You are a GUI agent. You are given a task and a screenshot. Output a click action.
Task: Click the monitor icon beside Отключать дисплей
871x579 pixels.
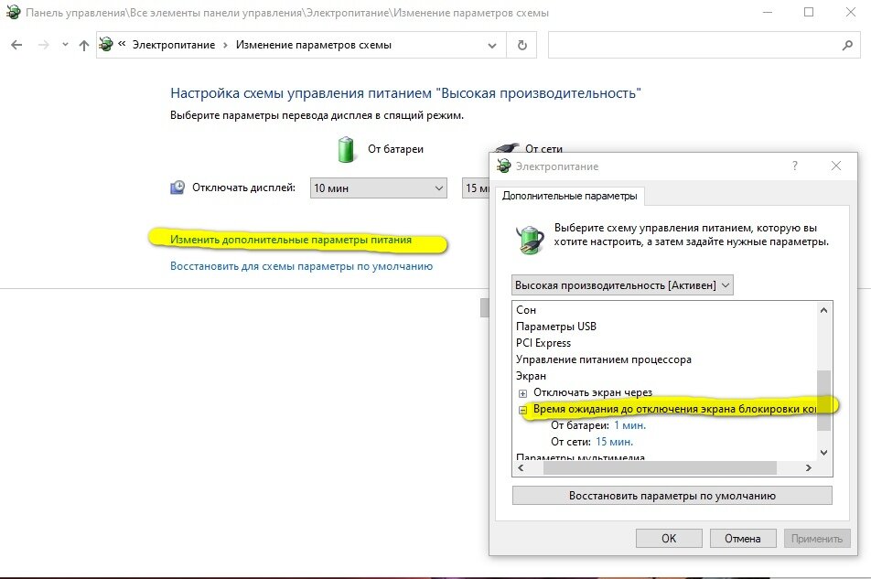point(176,186)
